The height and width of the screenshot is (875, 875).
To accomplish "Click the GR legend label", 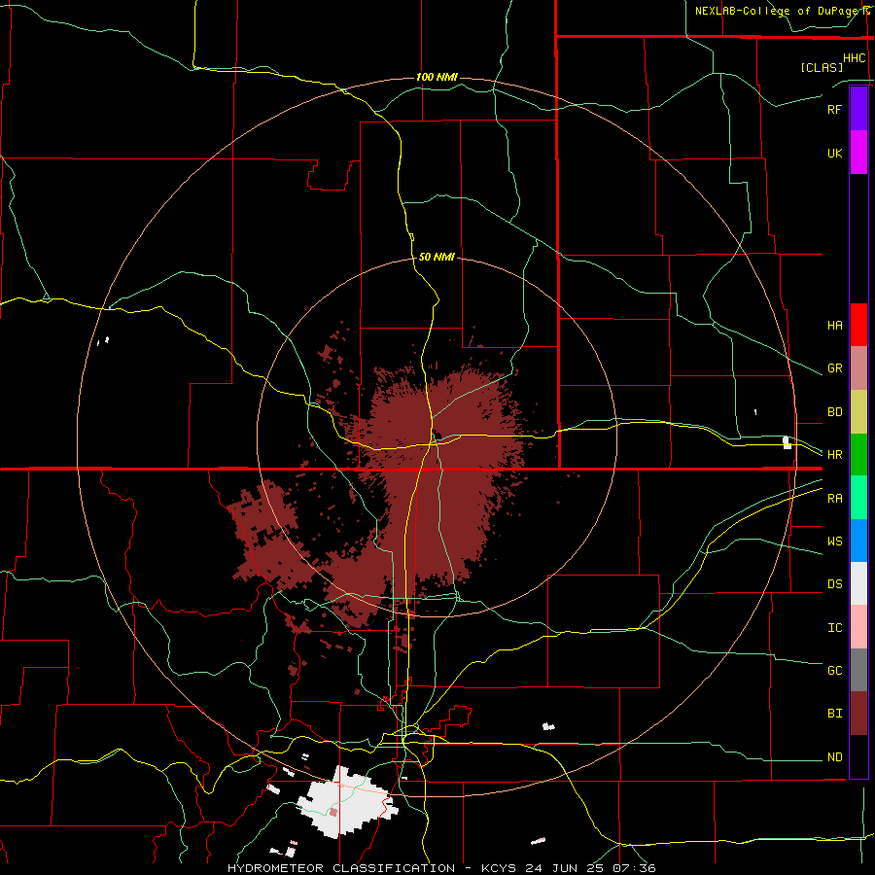I will 834,368.
